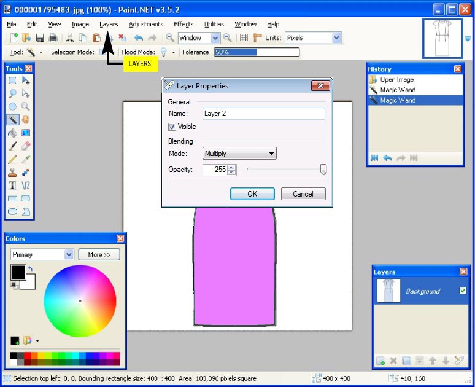
Task: Toggle the pixel grid toolbar button
Action: pos(244,38)
